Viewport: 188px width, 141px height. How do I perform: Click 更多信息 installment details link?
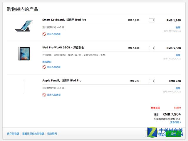point(176,122)
